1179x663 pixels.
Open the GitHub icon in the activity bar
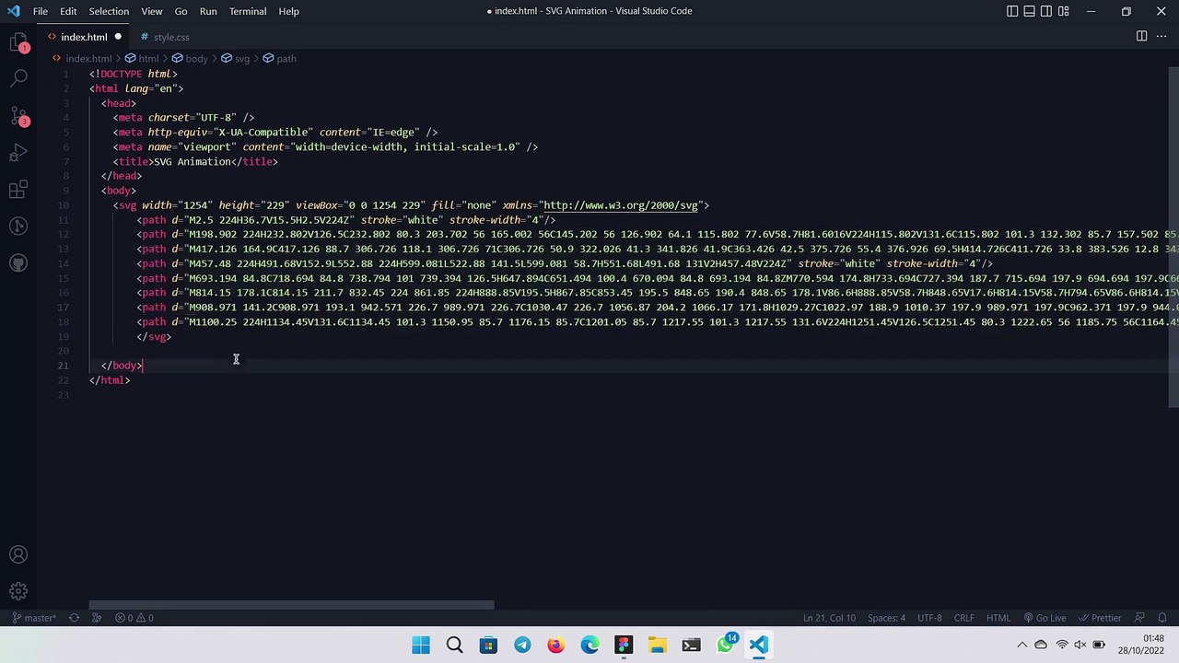click(18, 263)
